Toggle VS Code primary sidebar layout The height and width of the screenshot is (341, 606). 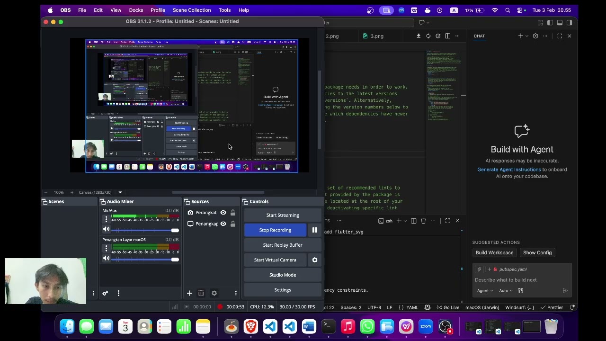(550, 22)
